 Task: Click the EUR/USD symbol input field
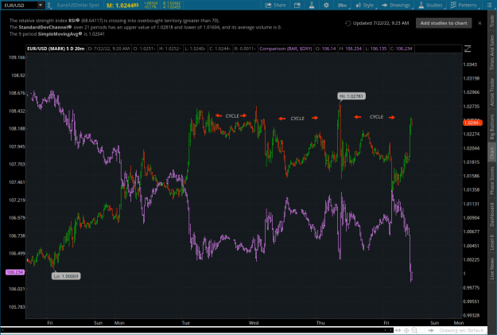pyautogui.click(x=19, y=5)
